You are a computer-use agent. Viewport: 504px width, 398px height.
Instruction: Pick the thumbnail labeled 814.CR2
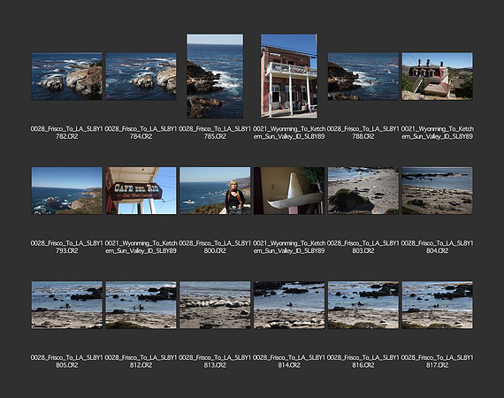click(x=289, y=305)
